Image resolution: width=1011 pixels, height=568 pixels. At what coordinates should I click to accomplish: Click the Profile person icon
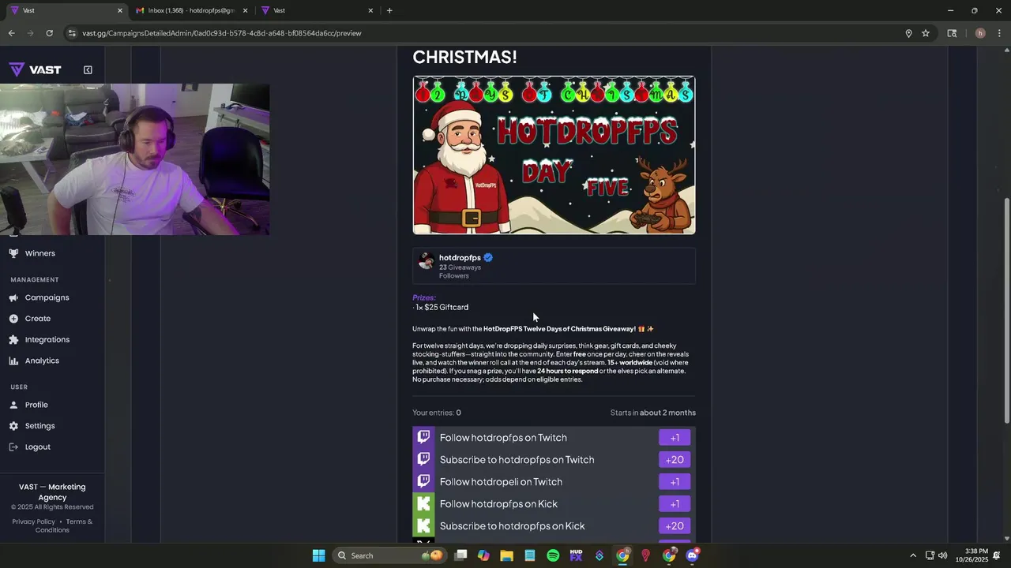coord(13,405)
